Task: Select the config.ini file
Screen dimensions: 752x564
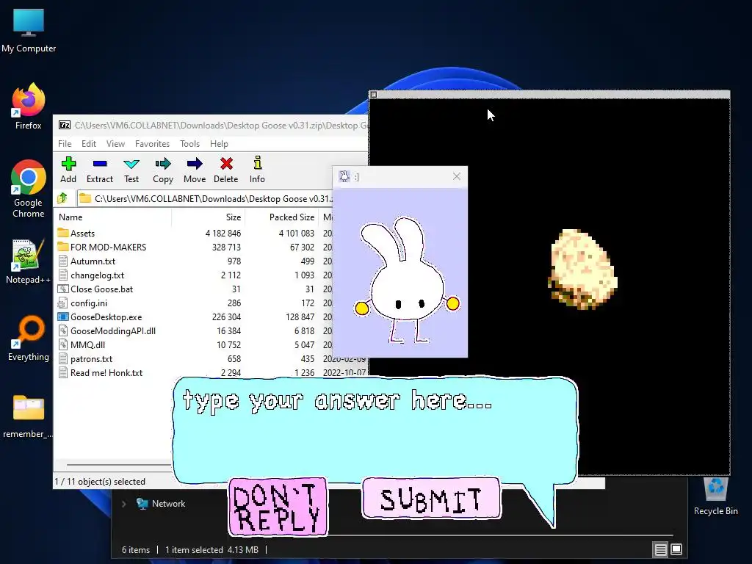Action: [x=82, y=303]
